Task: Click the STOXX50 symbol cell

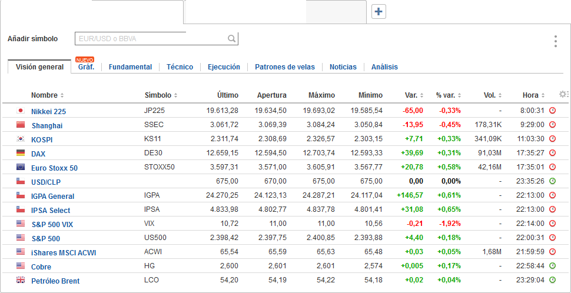Action: coord(160,167)
